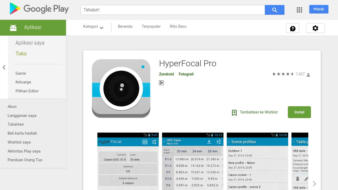Open Aktivitas Play saya link

tap(24, 151)
